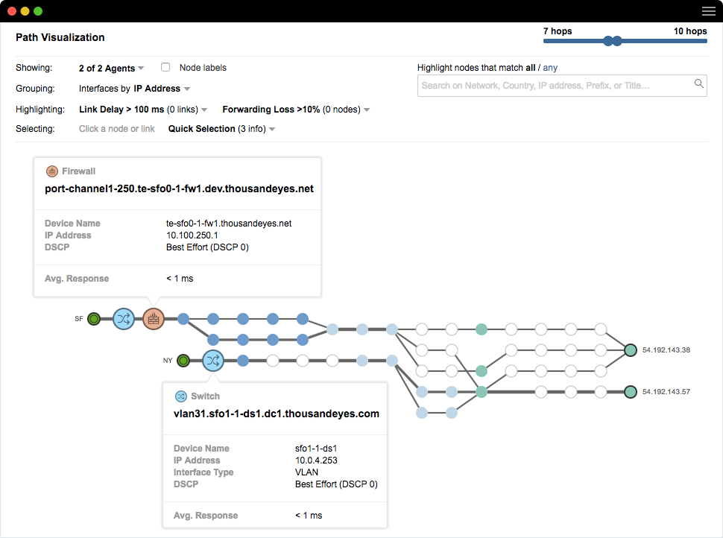The height and width of the screenshot is (538, 723).
Task: Select the NY agent green node
Action: [183, 361]
